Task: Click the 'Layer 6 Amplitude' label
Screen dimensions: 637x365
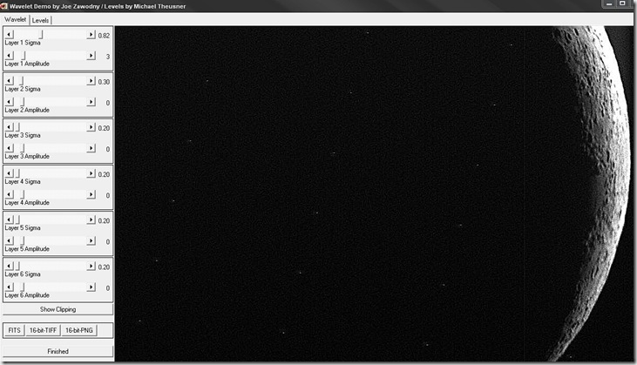Action: (x=27, y=295)
